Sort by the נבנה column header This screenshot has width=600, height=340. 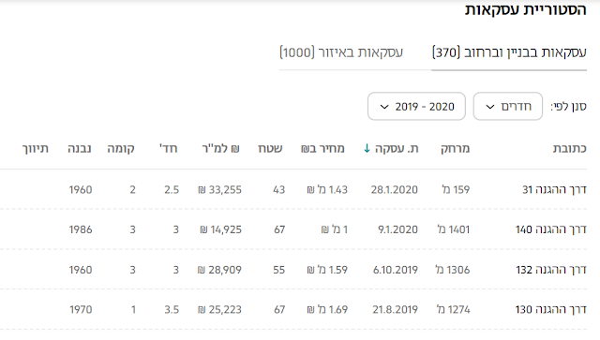coord(80,148)
